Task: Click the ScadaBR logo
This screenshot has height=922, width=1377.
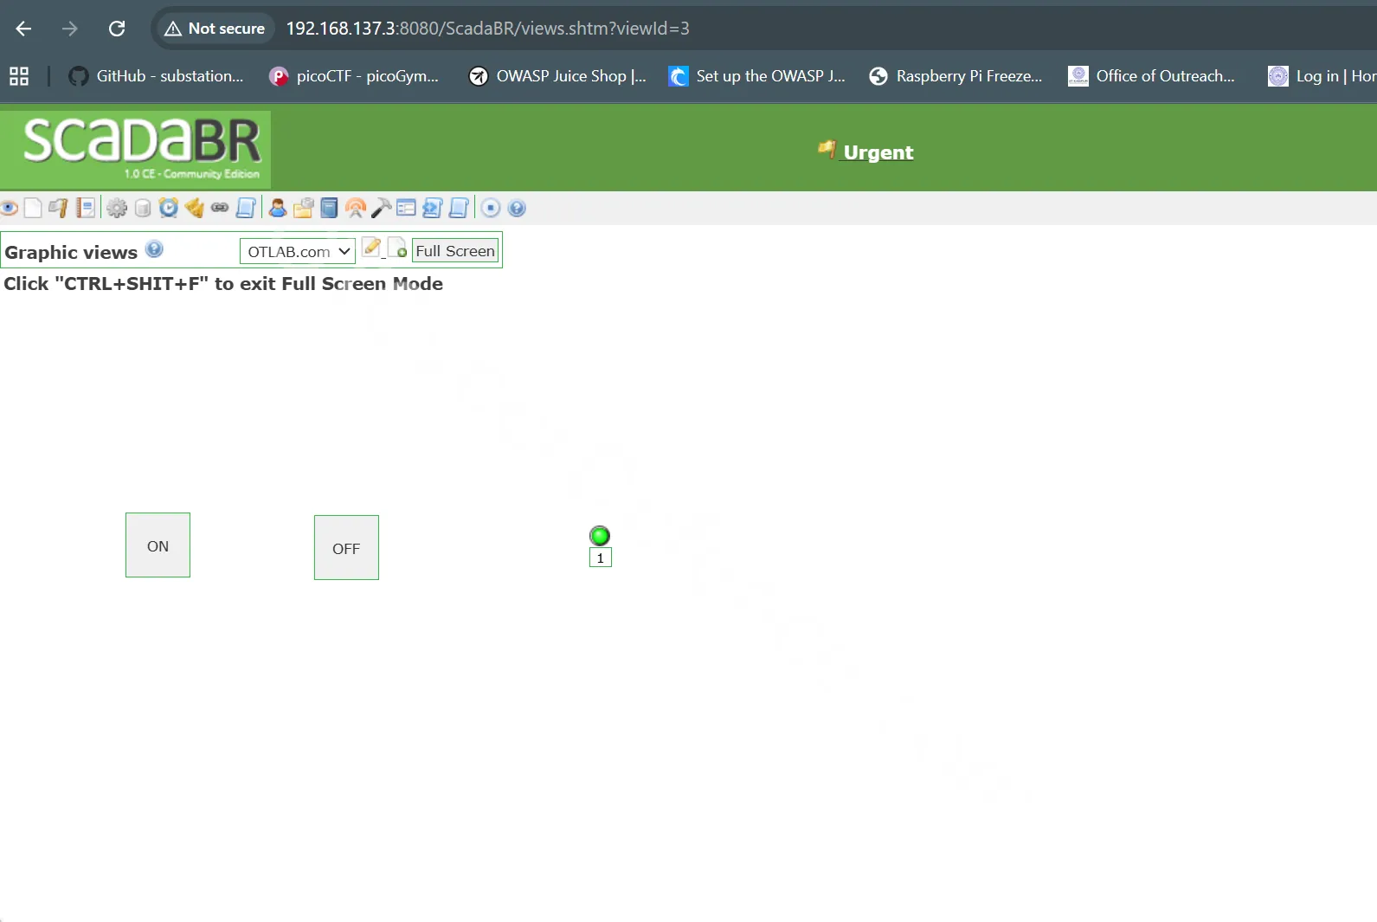Action: [x=136, y=150]
